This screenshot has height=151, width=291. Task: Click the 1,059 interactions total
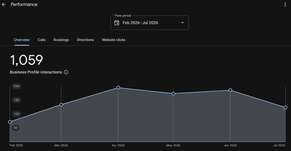[x=26, y=60]
